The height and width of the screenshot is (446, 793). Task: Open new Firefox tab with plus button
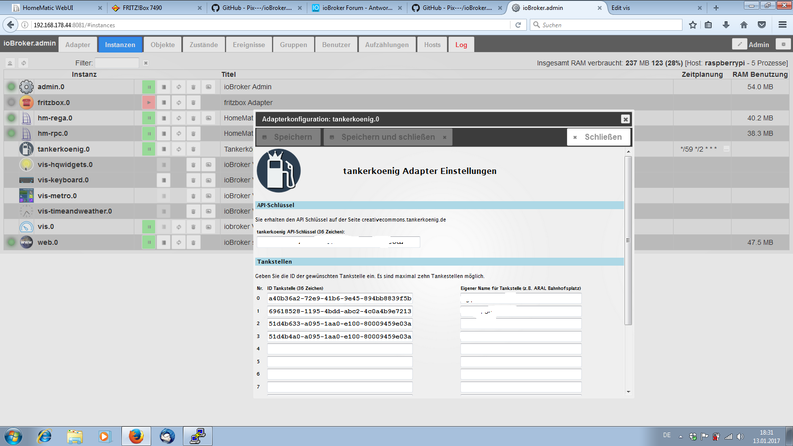pos(716,8)
